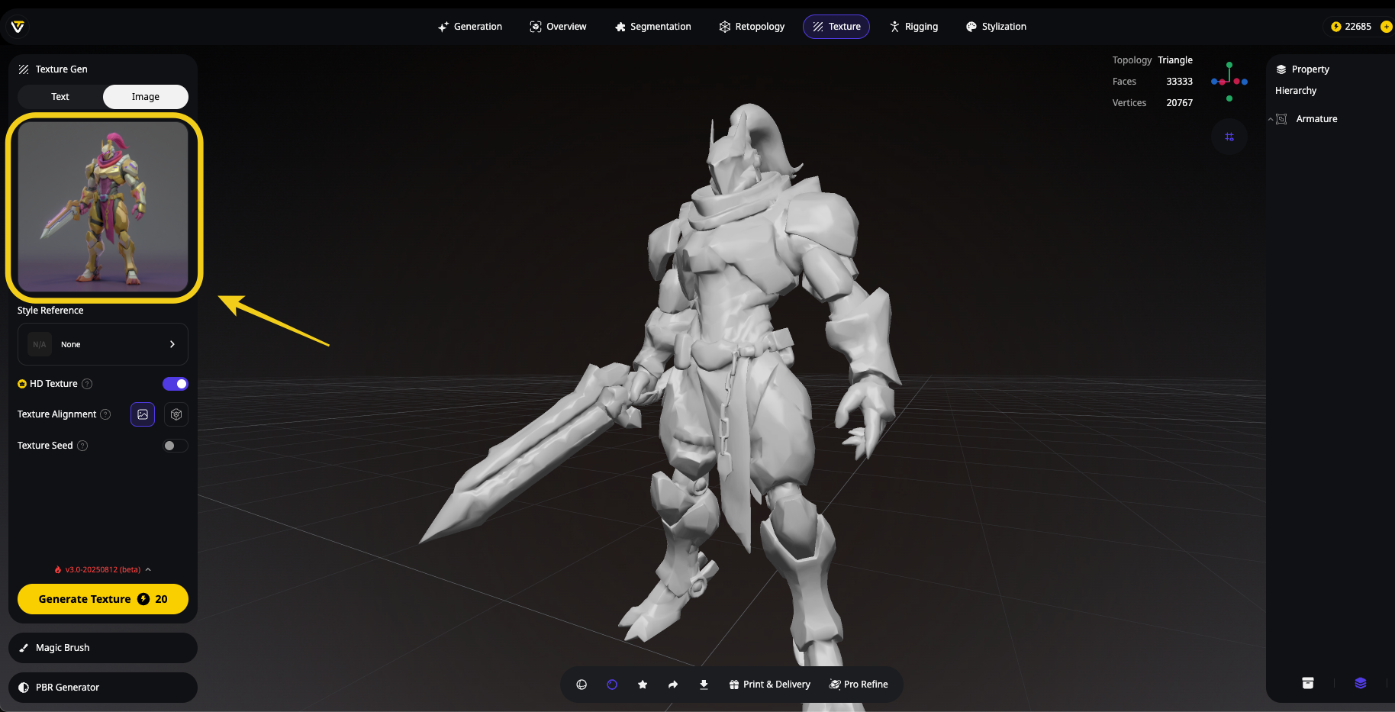Favorite the model with the star icon
Screen dimensions: 1395x712
(643, 685)
